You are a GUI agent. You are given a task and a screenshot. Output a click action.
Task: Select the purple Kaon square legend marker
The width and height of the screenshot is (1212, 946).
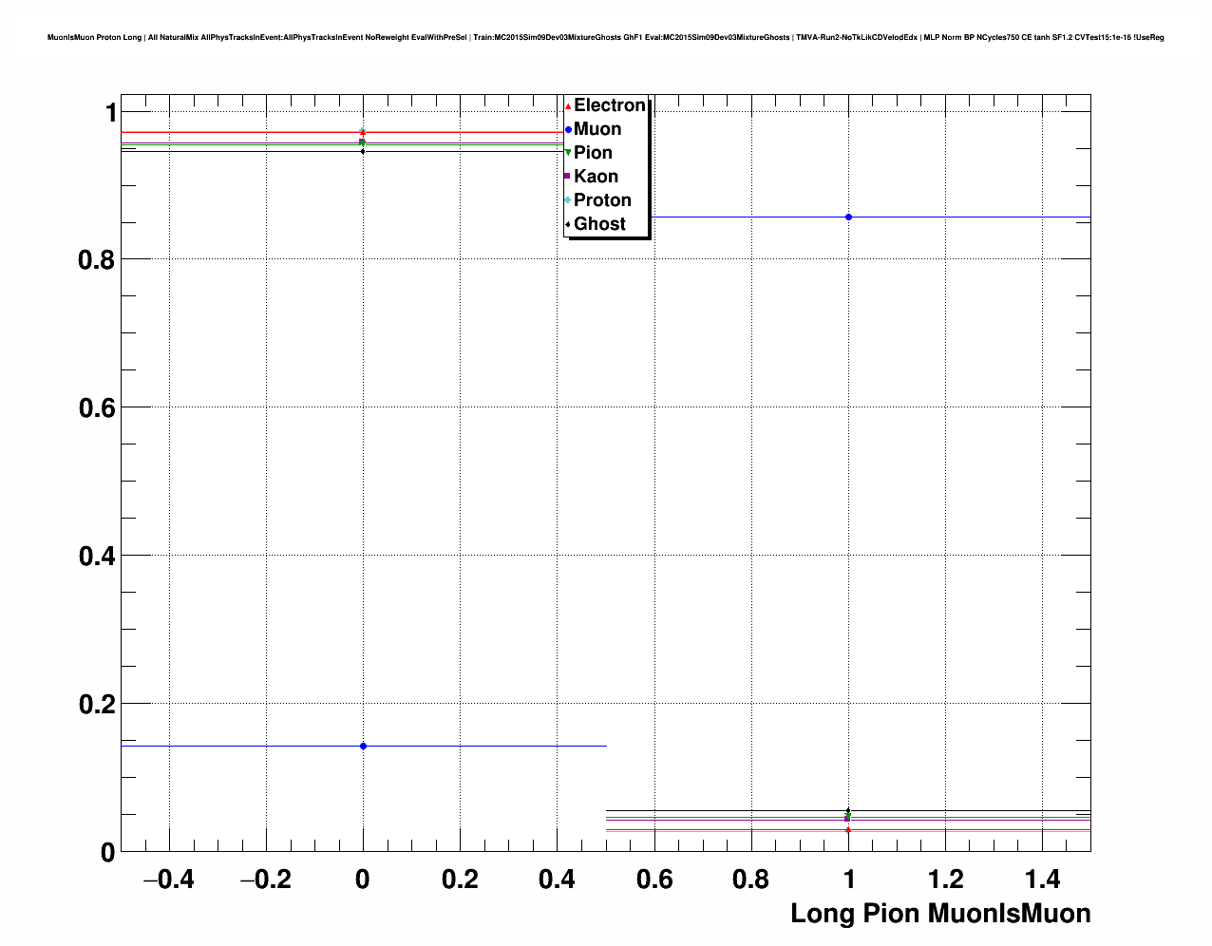coord(568,177)
